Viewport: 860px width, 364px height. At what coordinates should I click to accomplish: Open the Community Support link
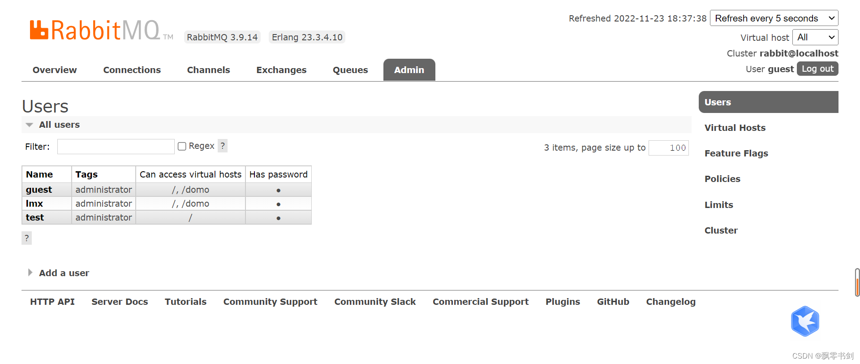coord(270,302)
